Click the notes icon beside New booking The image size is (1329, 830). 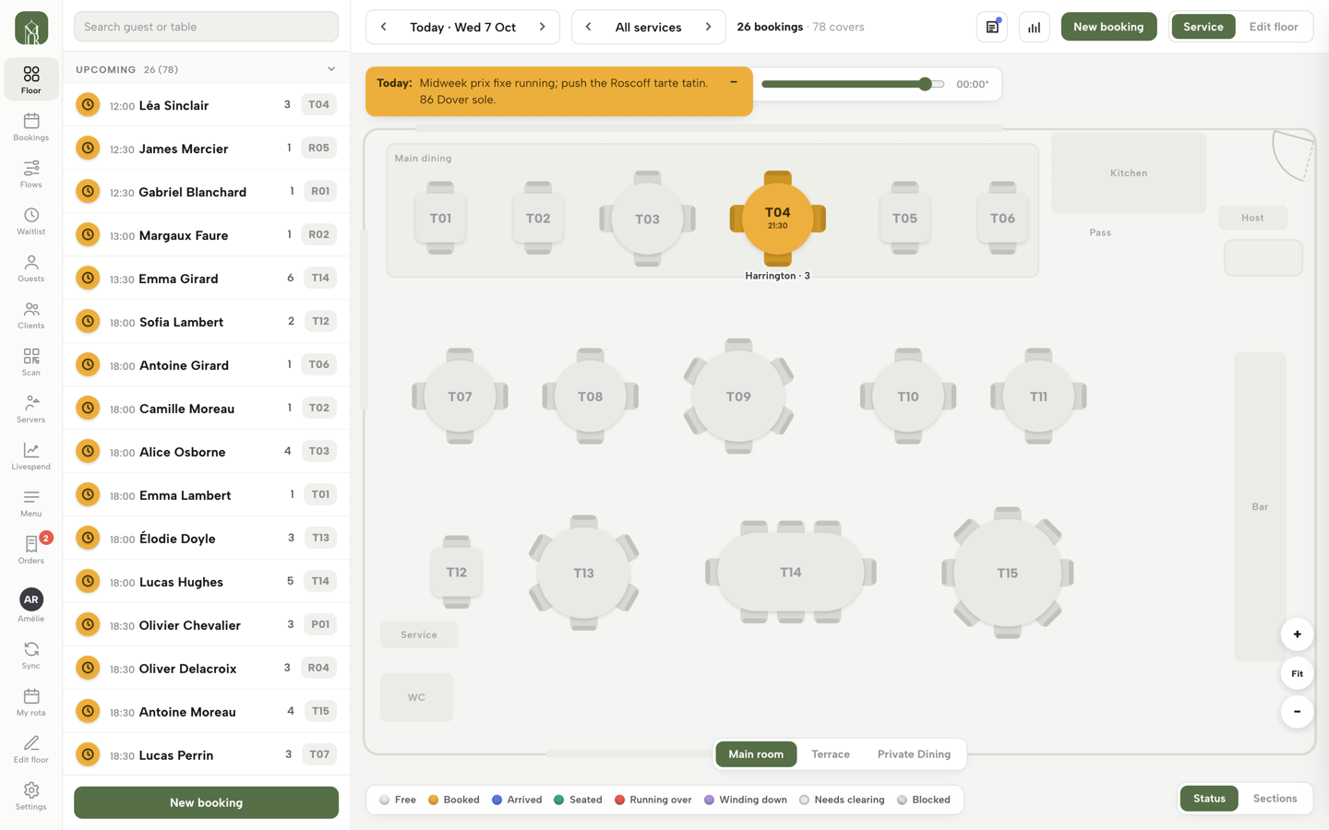click(x=992, y=27)
